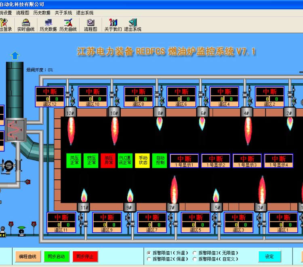This screenshot has width=303, height=267.
Task: Click the valve icon beside 温区12 panel
Action: 72,101
